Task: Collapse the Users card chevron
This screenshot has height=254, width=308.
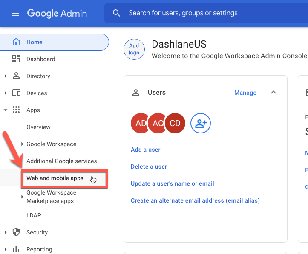Action: click(273, 92)
